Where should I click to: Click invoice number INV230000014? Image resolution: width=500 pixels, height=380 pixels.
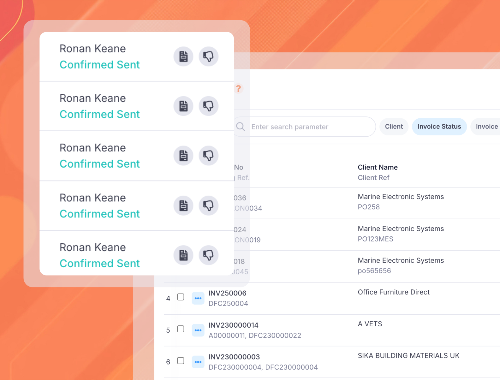coord(233,325)
